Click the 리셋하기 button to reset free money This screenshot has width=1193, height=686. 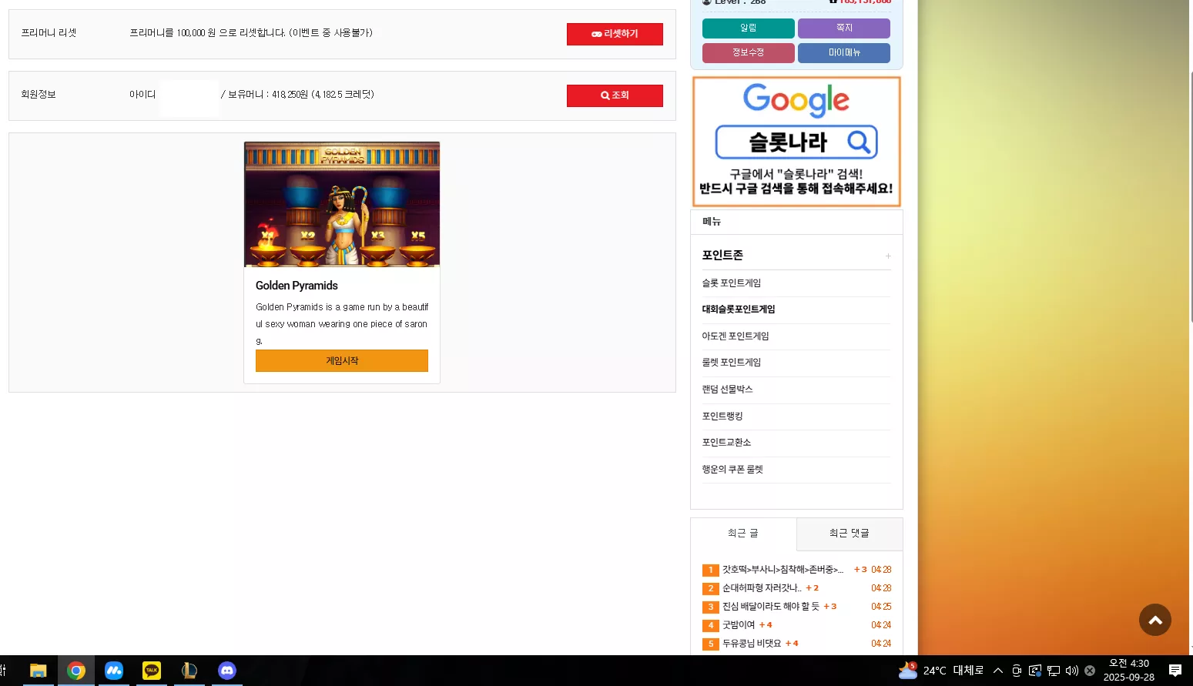(x=615, y=34)
